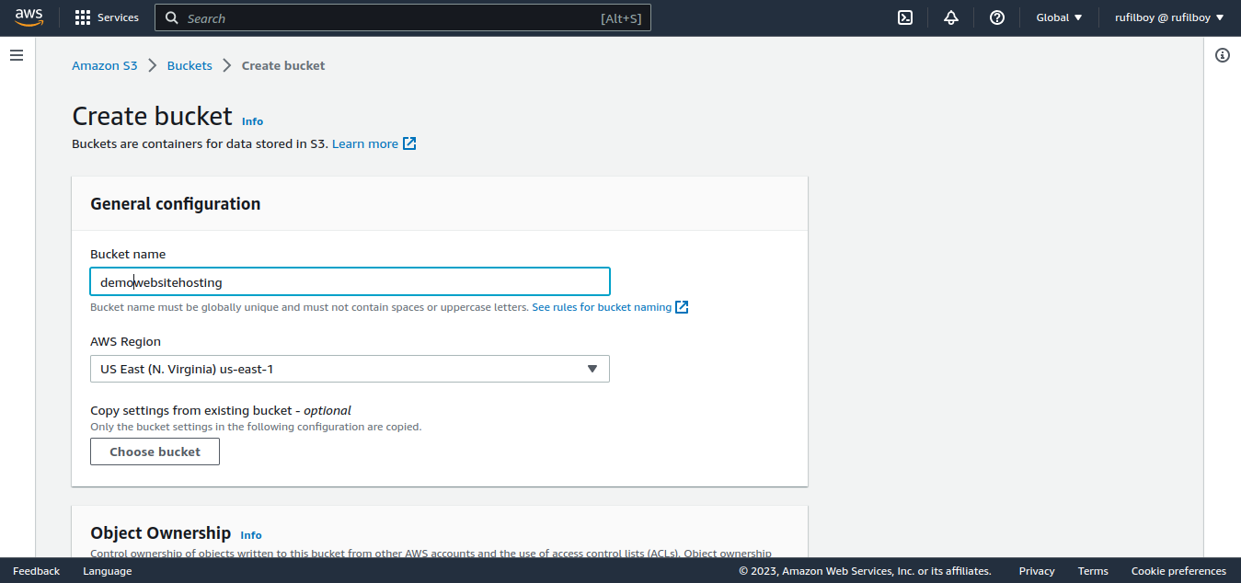The height and width of the screenshot is (583, 1241).
Task: Focus the Bucket name input field
Action: tap(350, 281)
